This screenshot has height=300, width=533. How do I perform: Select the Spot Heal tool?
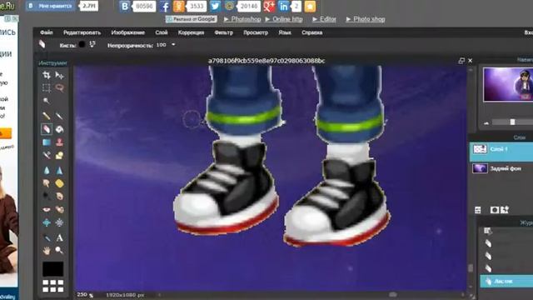coord(59,209)
